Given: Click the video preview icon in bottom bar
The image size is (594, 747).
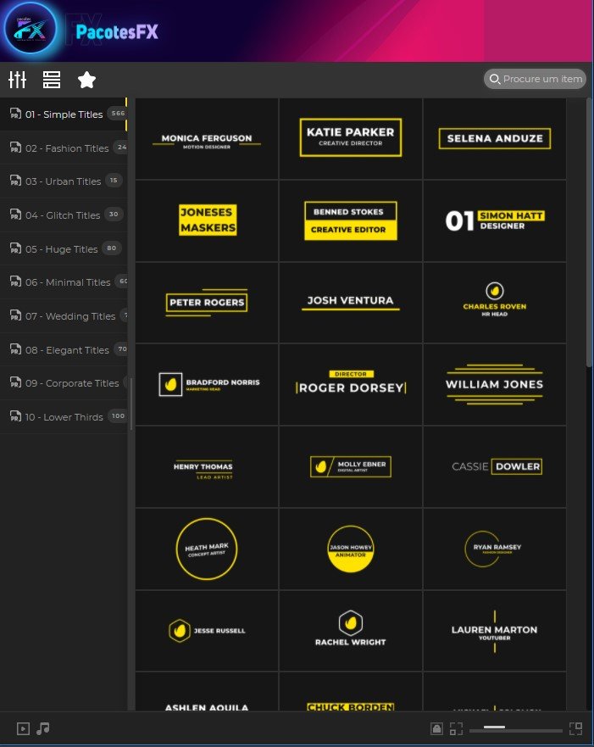Looking at the screenshot, I should [x=23, y=728].
